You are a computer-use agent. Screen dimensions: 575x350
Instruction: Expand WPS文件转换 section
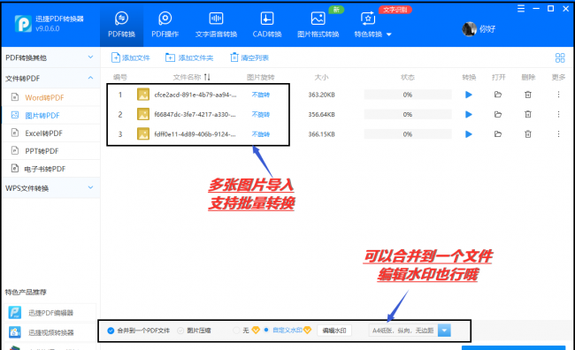click(x=50, y=188)
